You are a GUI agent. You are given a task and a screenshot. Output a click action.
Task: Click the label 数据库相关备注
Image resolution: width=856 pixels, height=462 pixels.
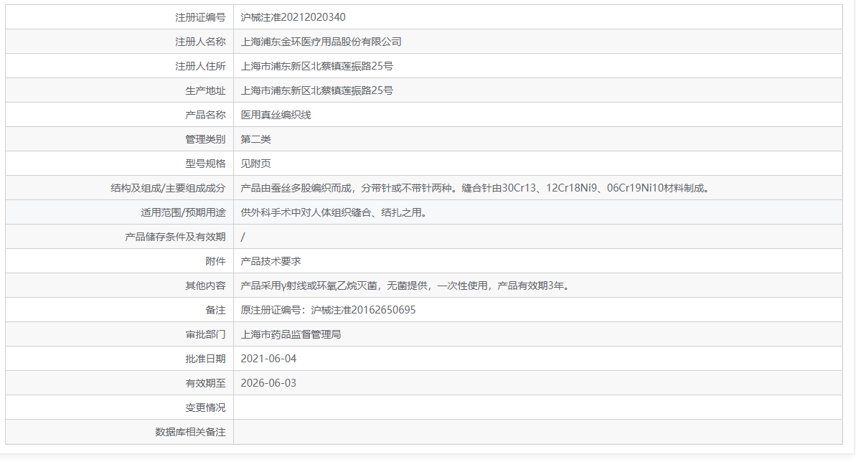190,432
